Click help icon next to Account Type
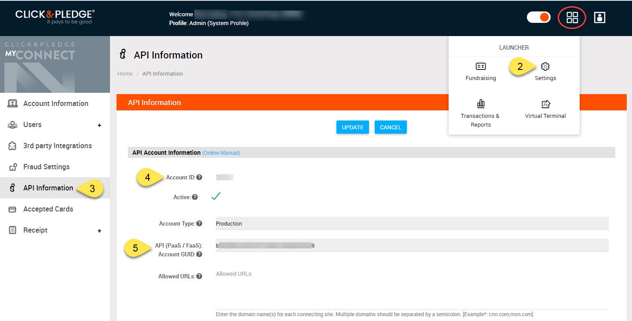The height and width of the screenshot is (321, 632). pyautogui.click(x=199, y=223)
